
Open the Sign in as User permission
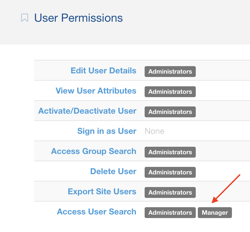point(107,131)
